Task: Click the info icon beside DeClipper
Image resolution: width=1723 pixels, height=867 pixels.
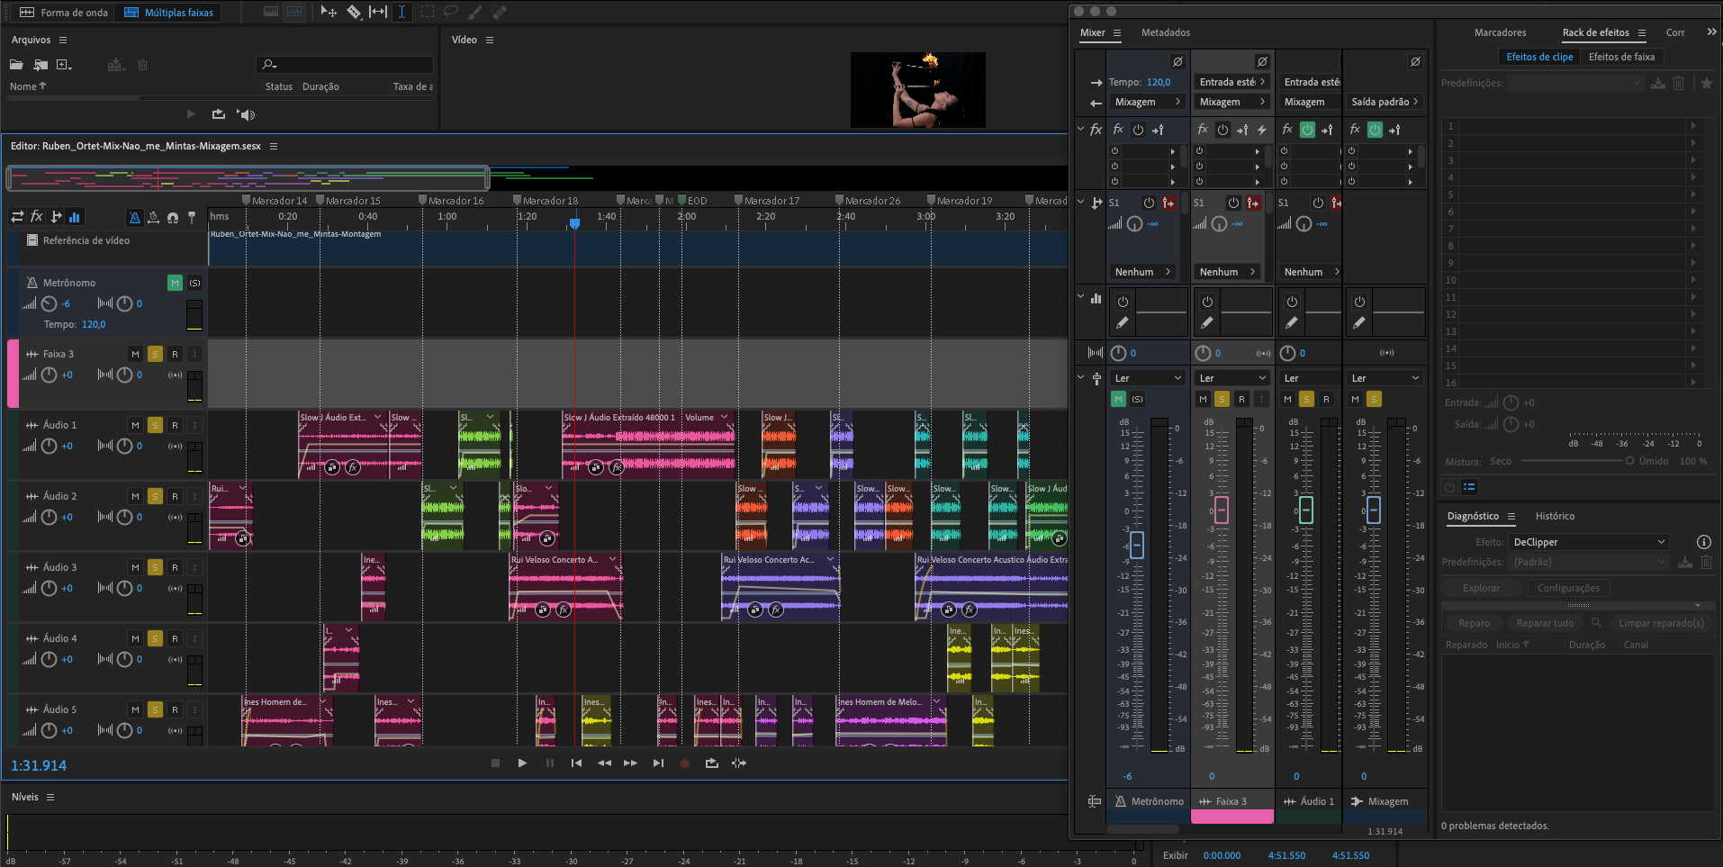Action: tap(1703, 542)
